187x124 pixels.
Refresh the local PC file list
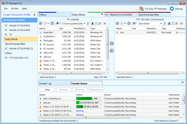[x=88, y=23]
